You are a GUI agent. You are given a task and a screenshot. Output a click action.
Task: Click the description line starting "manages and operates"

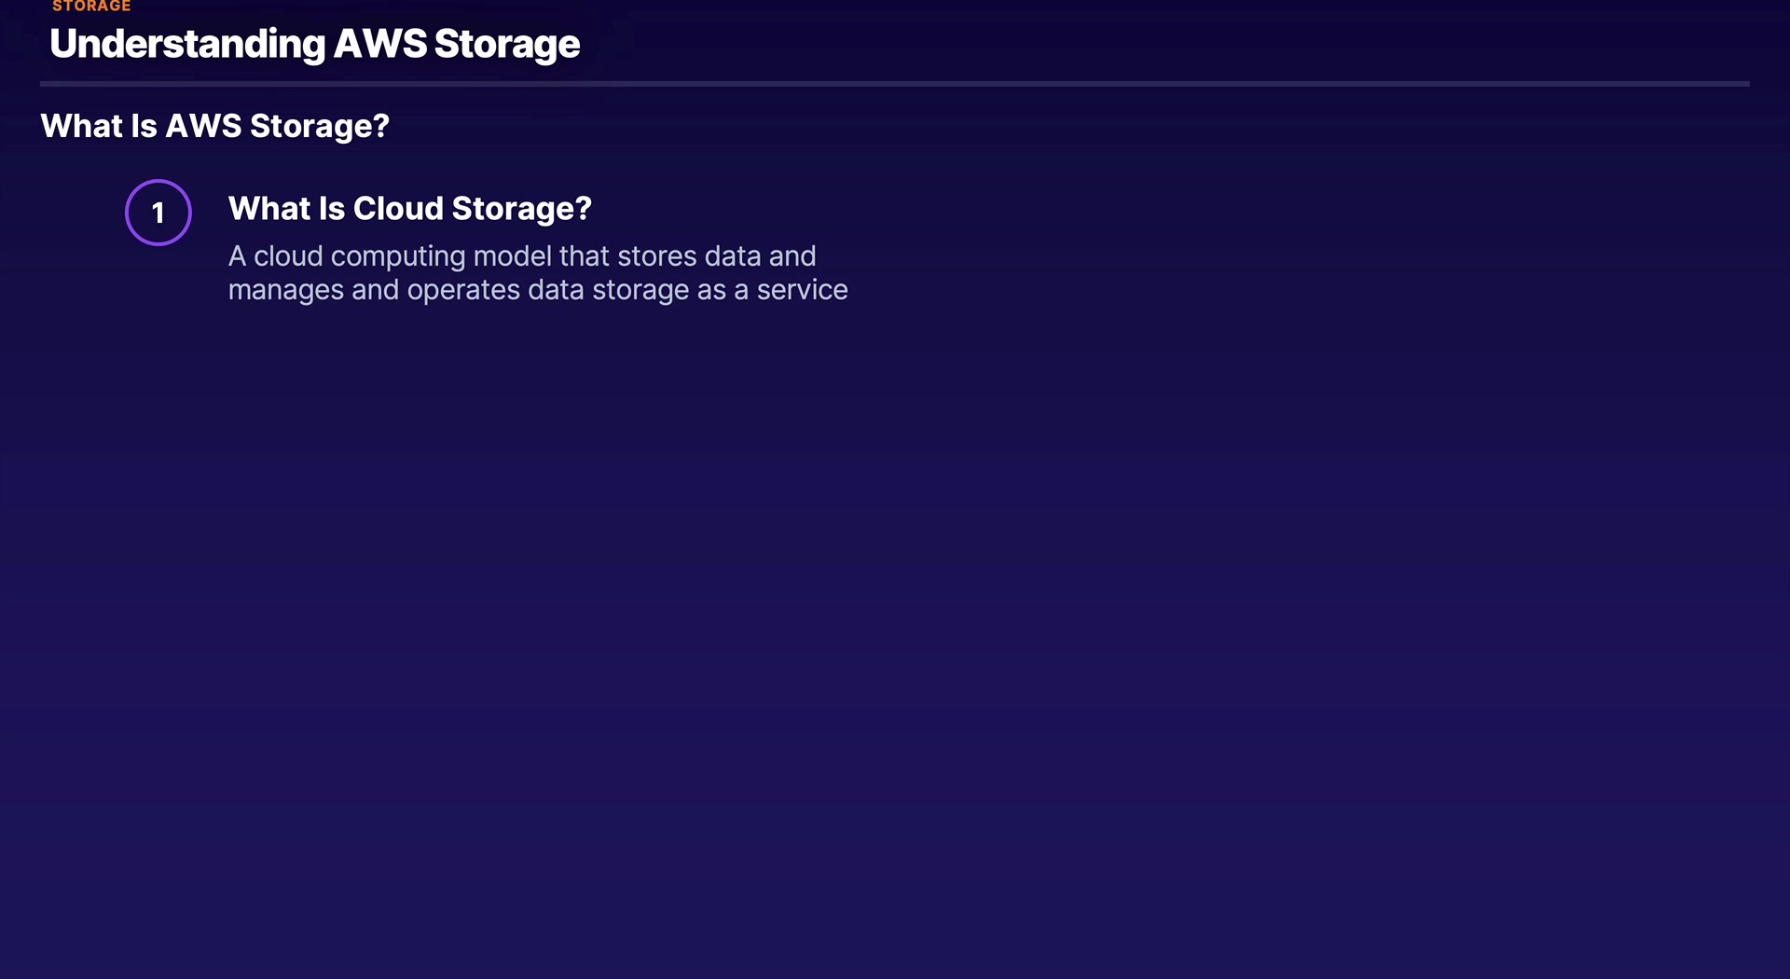[x=538, y=290]
